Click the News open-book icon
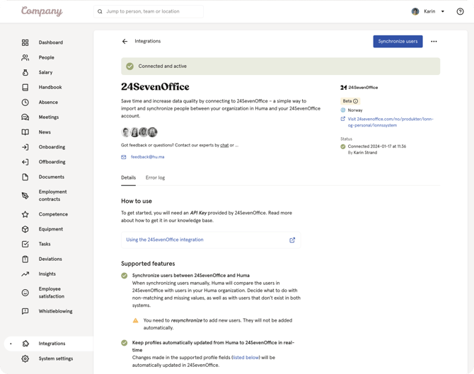 pyautogui.click(x=25, y=132)
